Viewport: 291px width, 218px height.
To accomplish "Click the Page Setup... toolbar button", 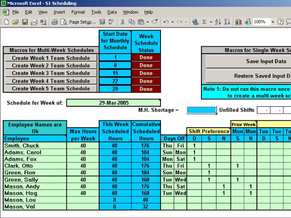I will (83, 22).
